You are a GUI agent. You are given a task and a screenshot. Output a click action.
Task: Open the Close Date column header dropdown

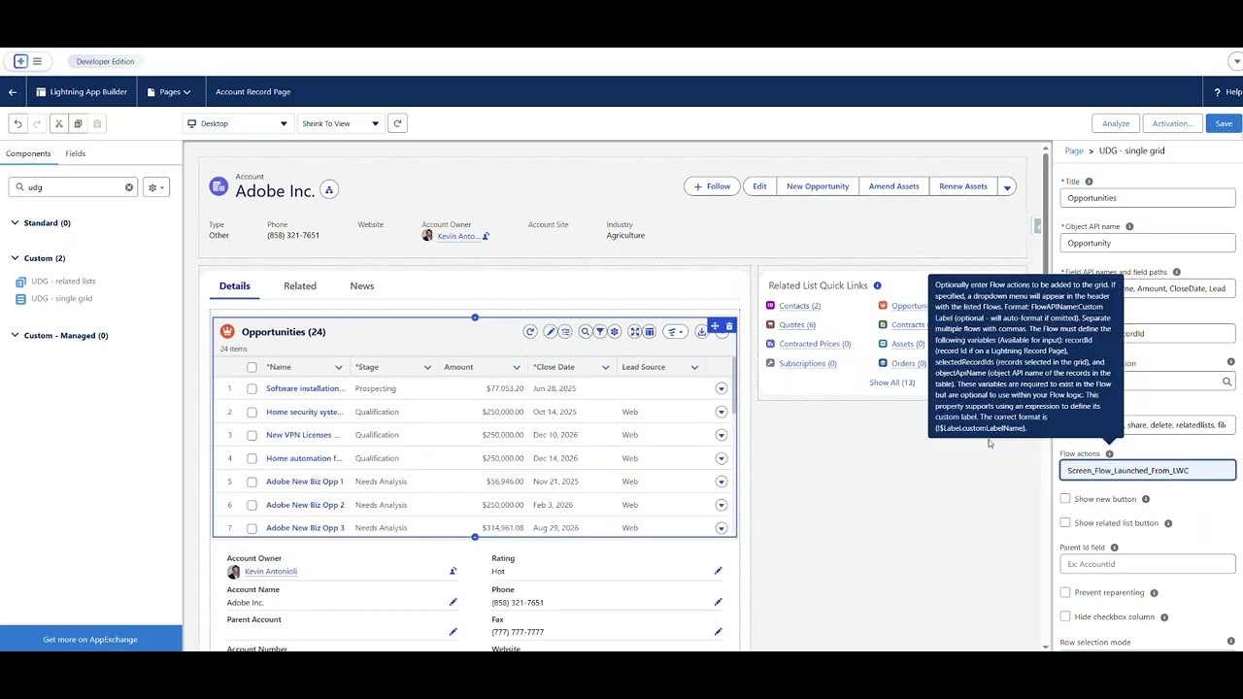pyautogui.click(x=605, y=367)
